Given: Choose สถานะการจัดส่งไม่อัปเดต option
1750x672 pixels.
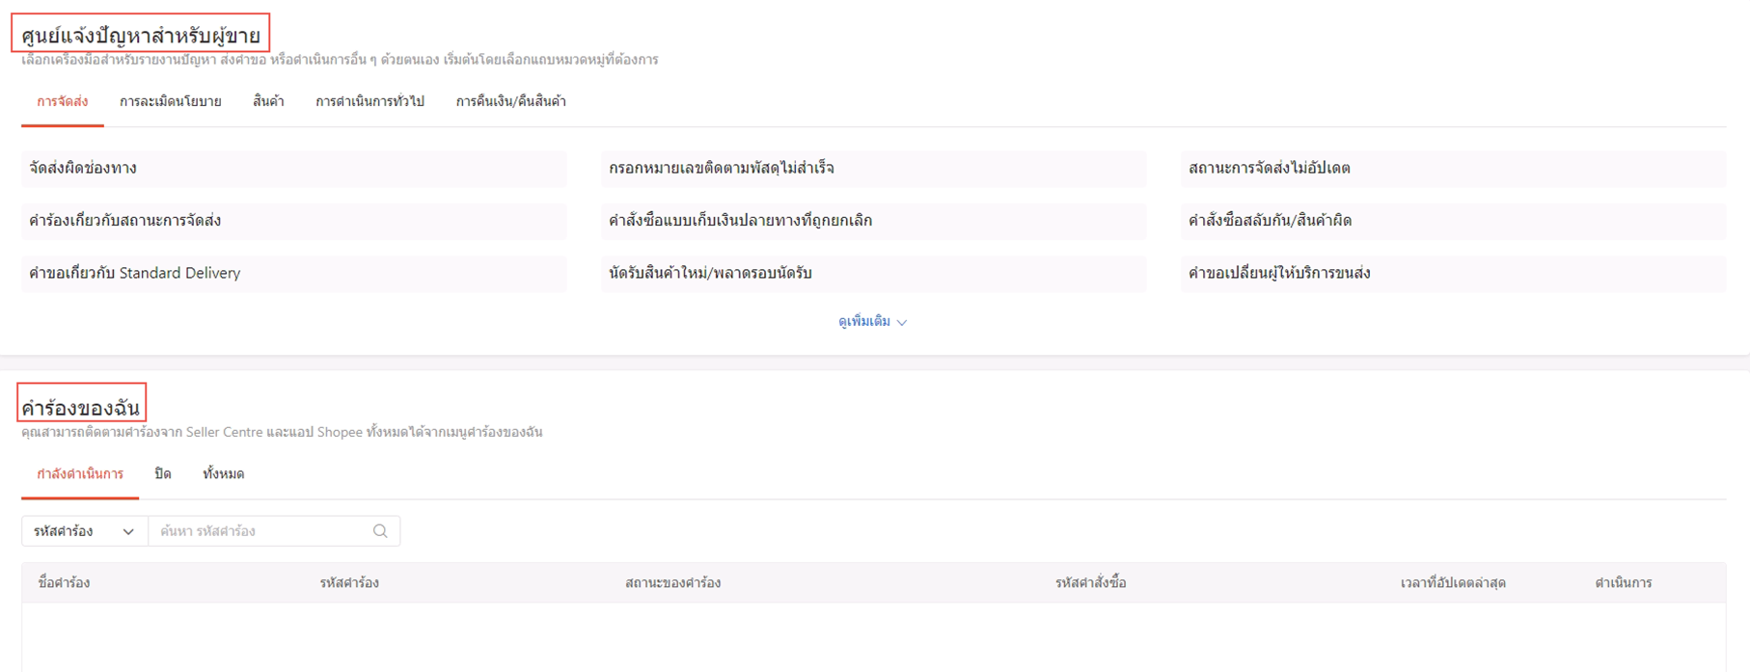Looking at the screenshot, I should click(1454, 169).
